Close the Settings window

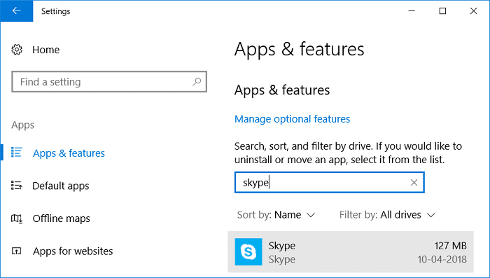473,11
